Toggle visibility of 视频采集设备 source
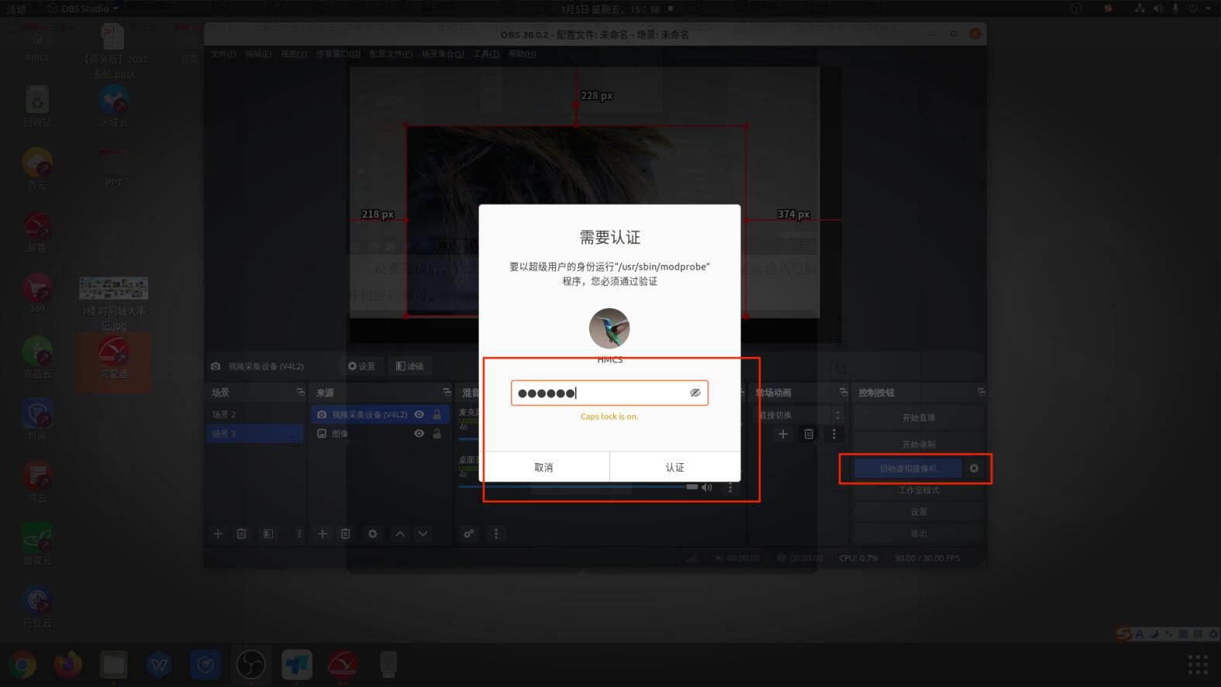 (x=419, y=414)
